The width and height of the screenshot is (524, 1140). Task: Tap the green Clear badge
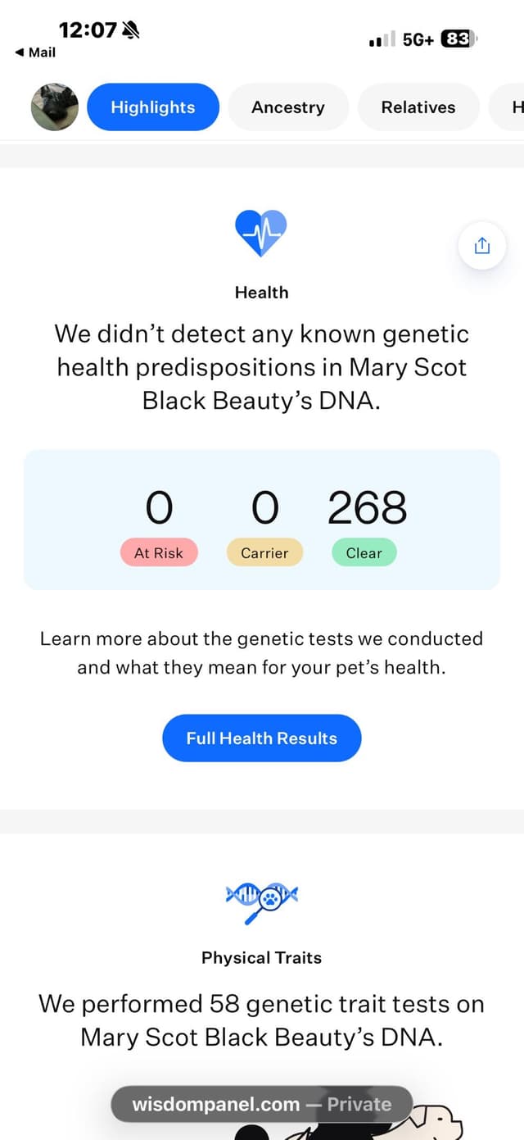(x=364, y=552)
